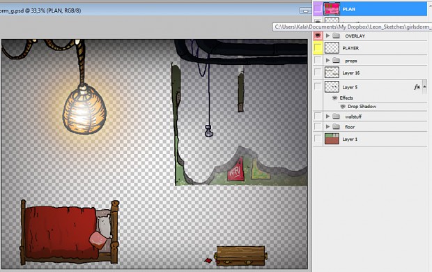Show the props group via visibility box
The height and width of the screenshot is (272, 432).
tap(318, 60)
